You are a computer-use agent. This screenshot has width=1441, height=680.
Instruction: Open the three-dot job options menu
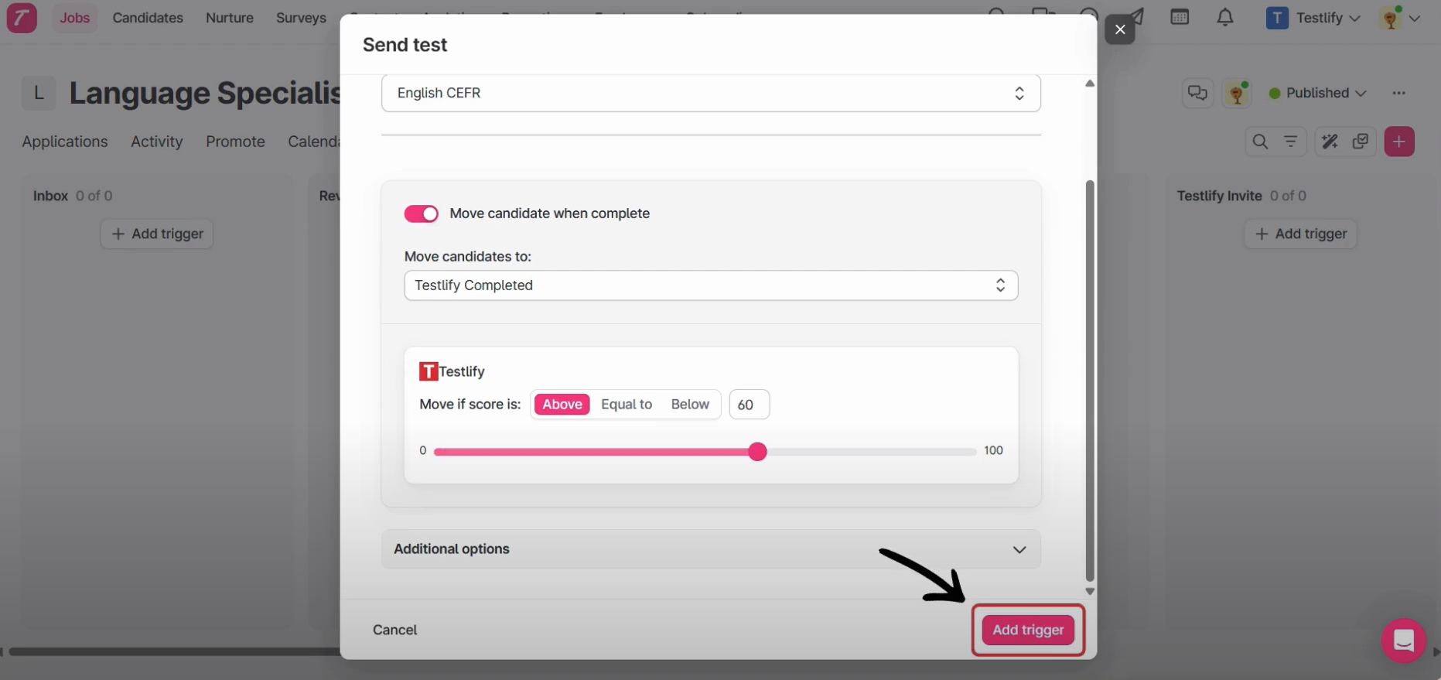(1398, 93)
